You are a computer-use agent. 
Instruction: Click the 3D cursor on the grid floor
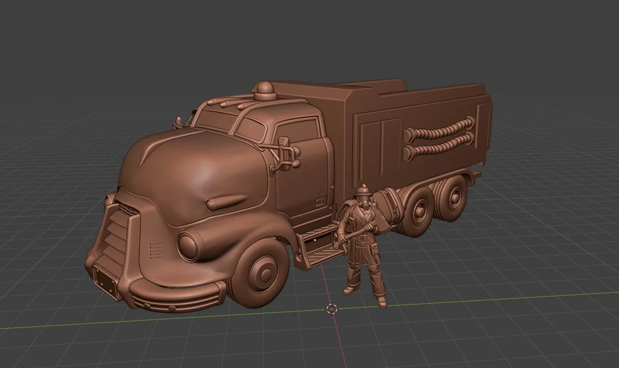click(x=332, y=309)
